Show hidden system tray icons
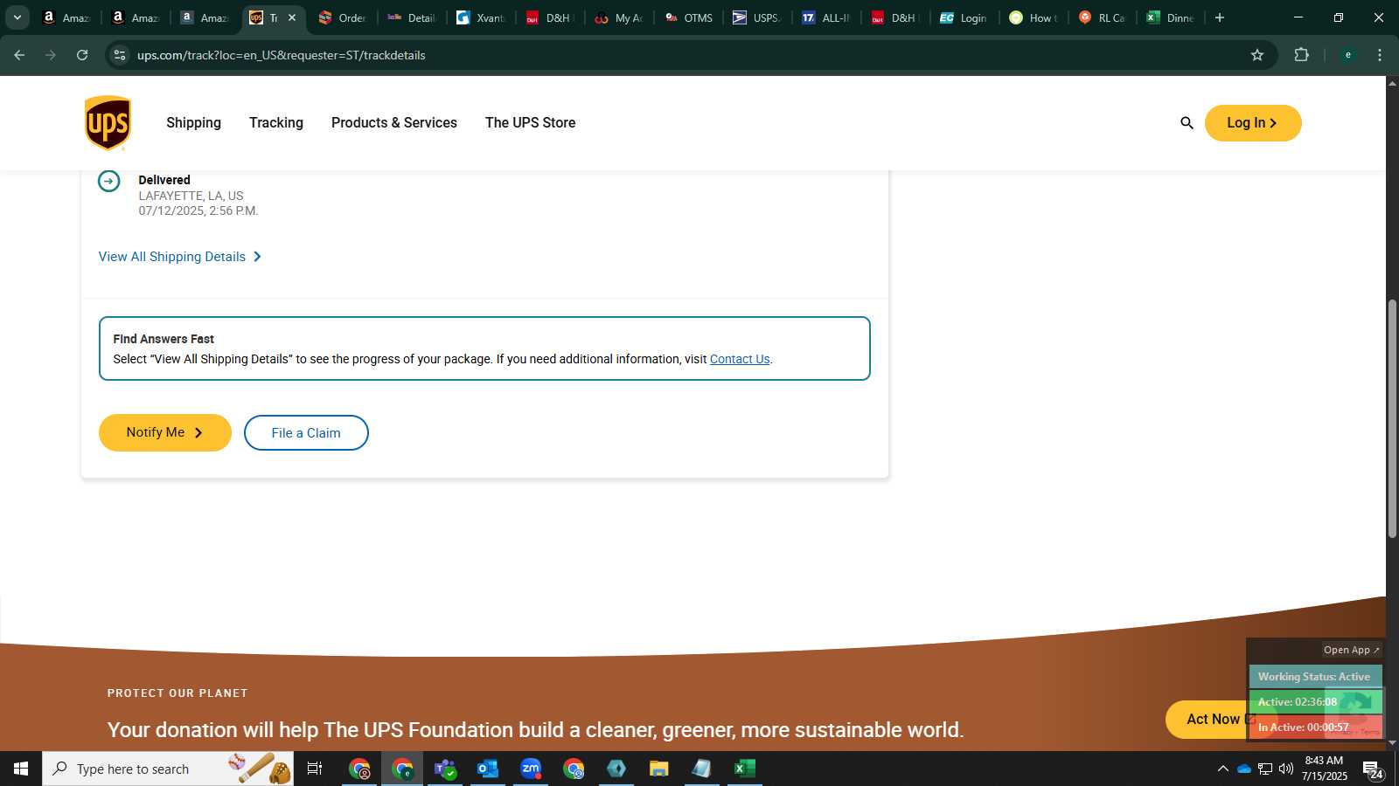The image size is (1399, 786). (1222, 769)
